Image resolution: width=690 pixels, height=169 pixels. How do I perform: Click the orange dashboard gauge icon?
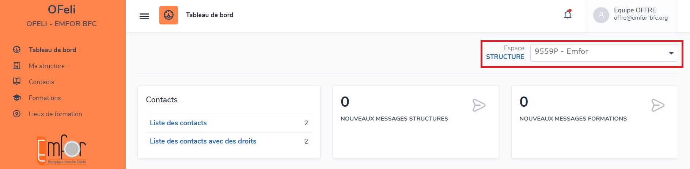pos(168,15)
